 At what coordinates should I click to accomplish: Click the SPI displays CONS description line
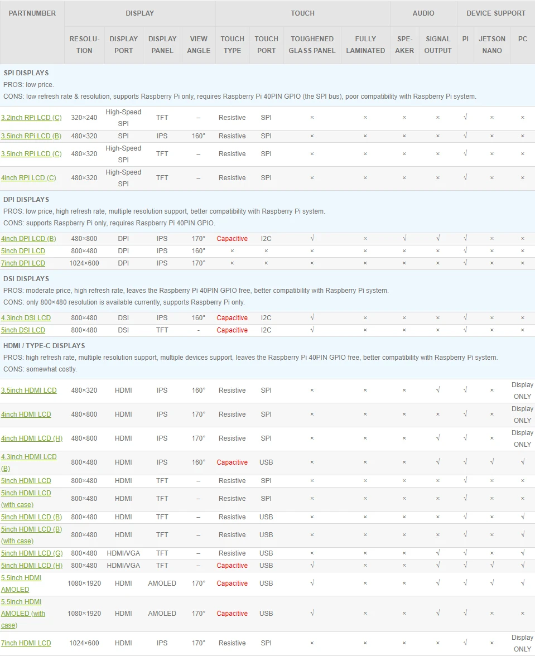240,96
